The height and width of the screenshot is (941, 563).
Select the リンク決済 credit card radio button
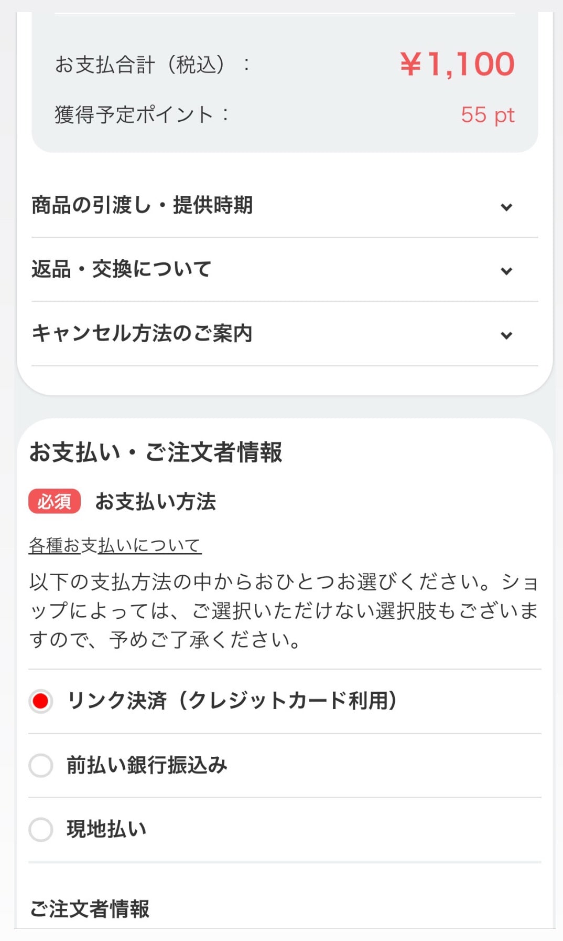click(41, 701)
